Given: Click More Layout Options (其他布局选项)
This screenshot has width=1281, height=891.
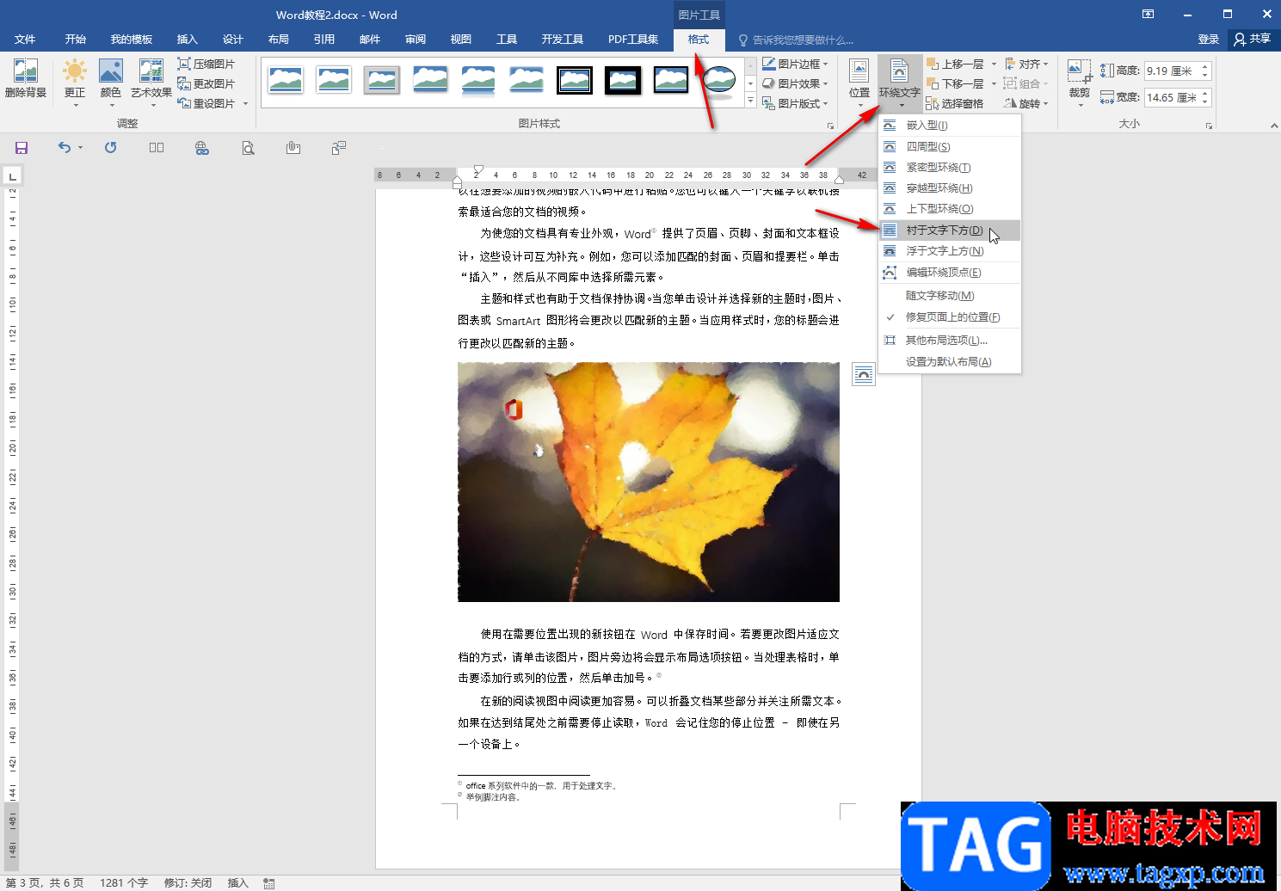Looking at the screenshot, I should click(950, 341).
